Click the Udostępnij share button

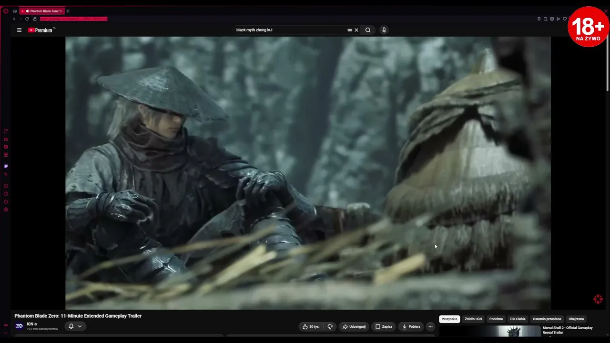[354, 327]
